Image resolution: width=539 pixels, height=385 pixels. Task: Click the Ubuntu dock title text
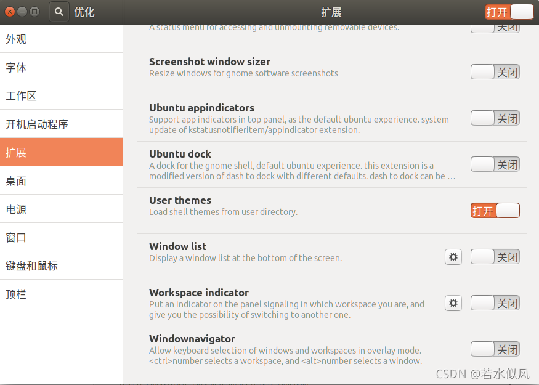tap(180, 154)
